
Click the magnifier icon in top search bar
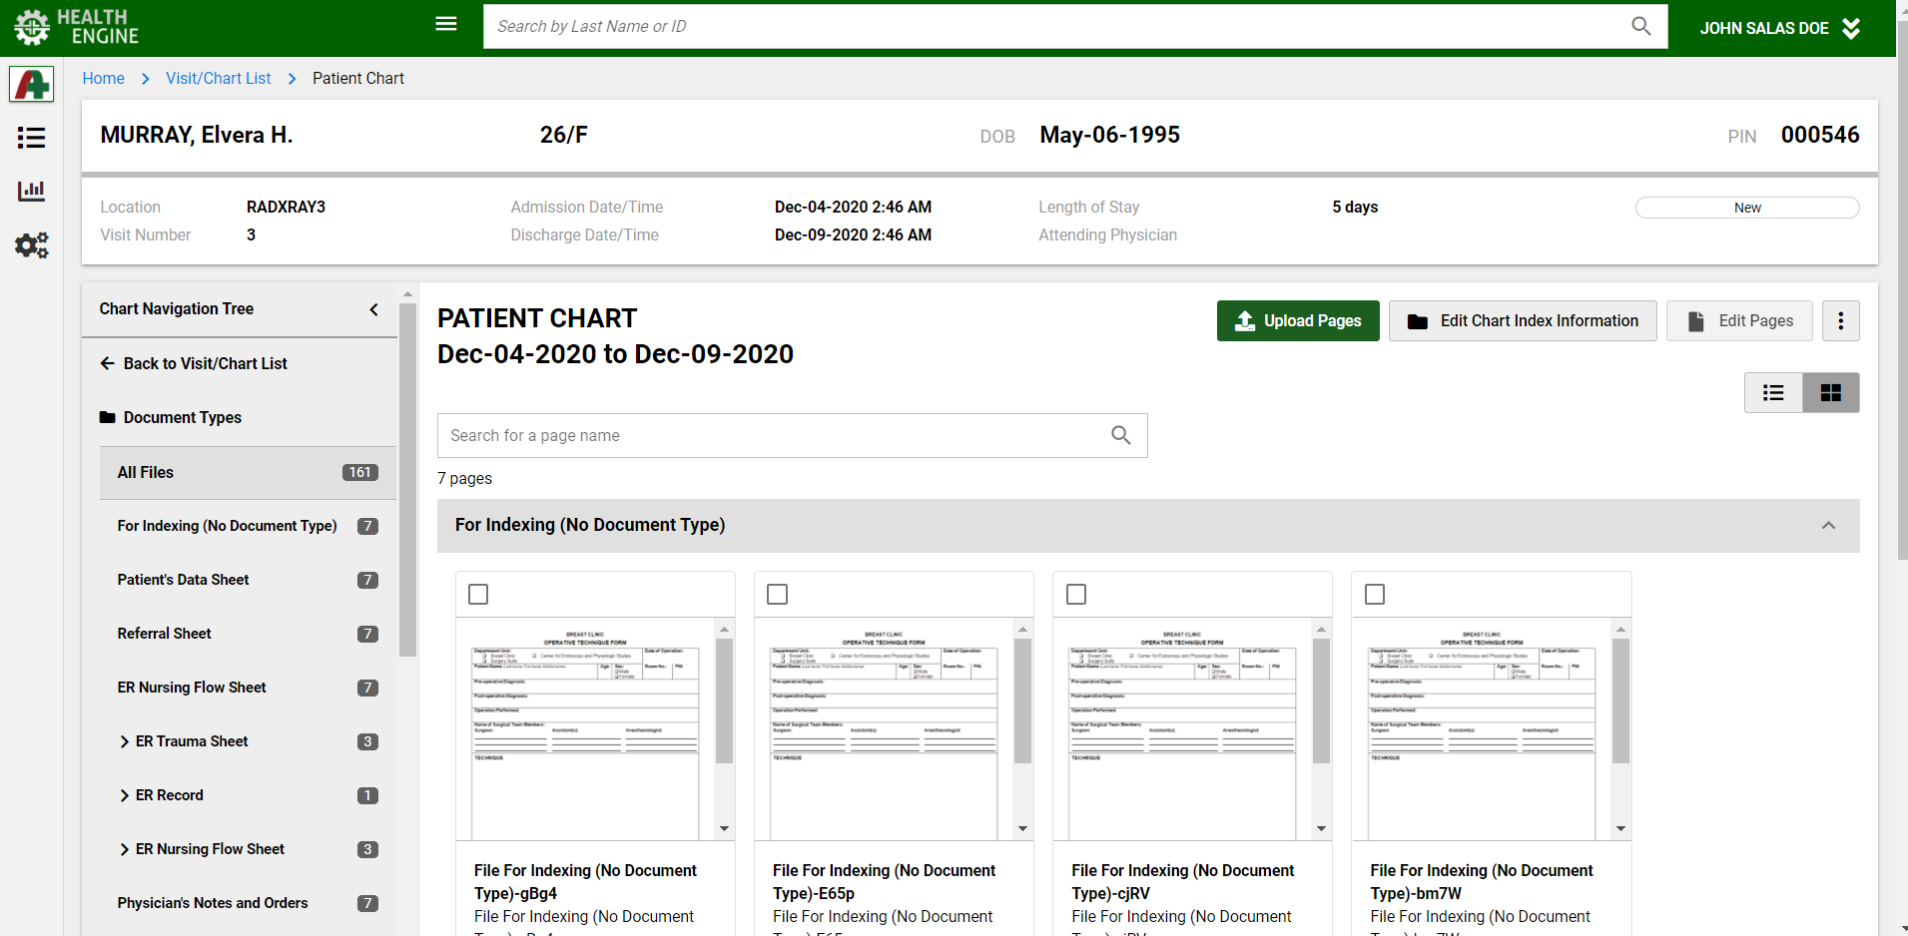tap(1640, 26)
